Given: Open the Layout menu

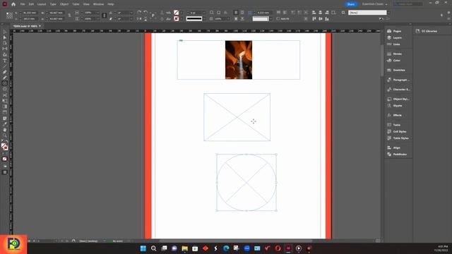Looking at the screenshot, I should (42, 4).
